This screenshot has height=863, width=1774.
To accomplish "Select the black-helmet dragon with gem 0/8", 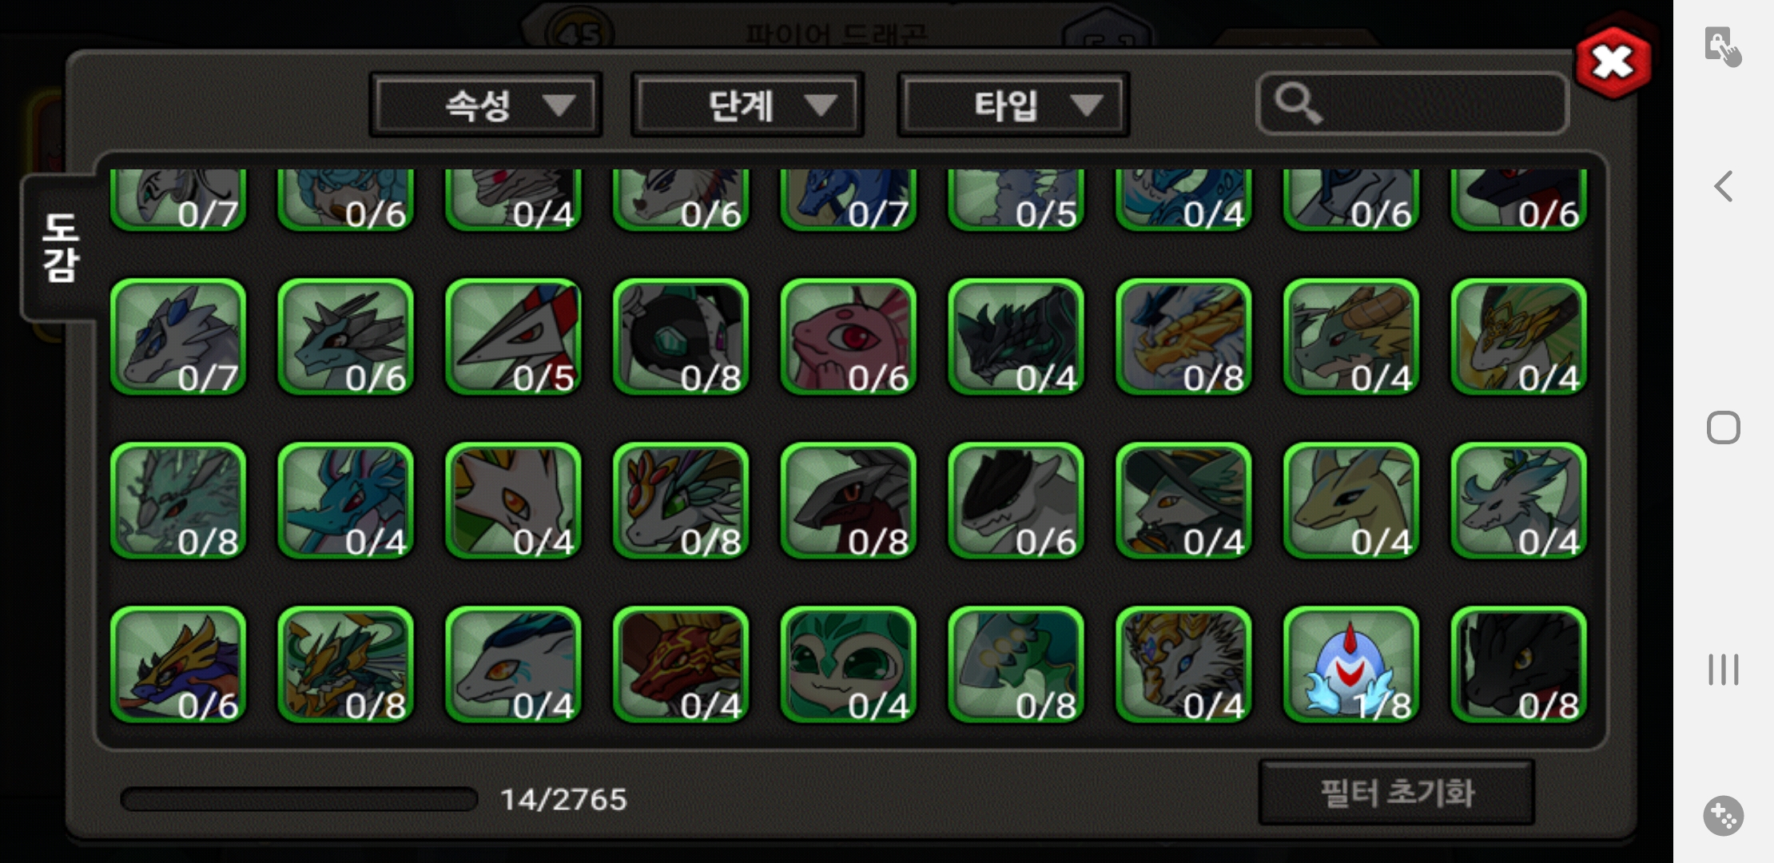I will (681, 337).
